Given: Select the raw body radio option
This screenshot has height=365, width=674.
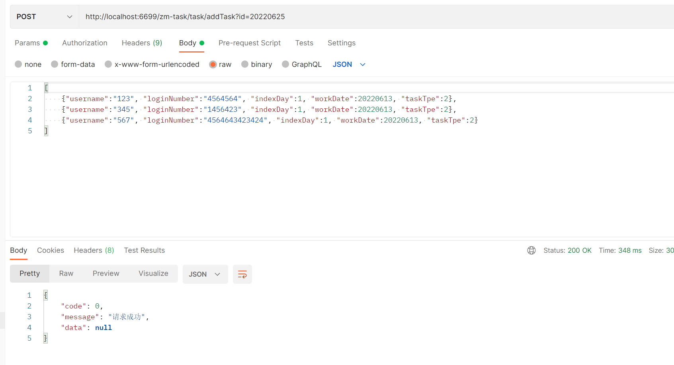Looking at the screenshot, I should tap(213, 64).
